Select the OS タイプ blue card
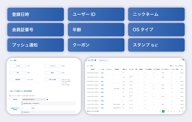The image size is (192, 122). (x=156, y=30)
